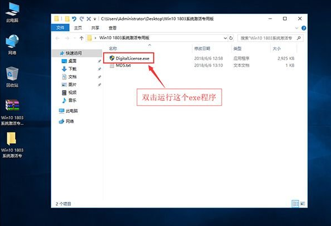
Task: Open the address bar history dropdown
Action: coord(225,38)
